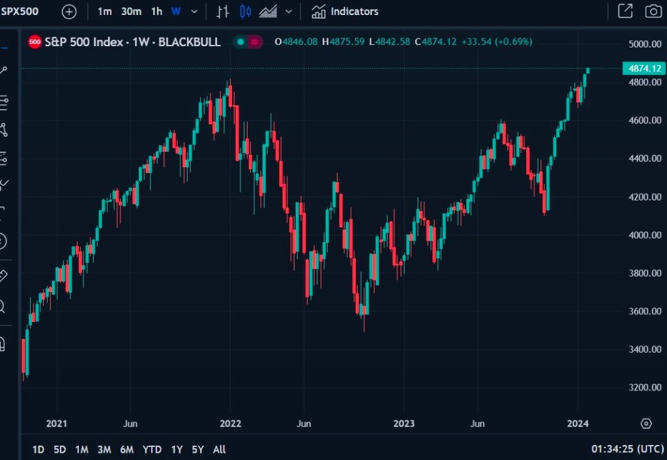The image size is (667, 460).
Task: Toggle the red indicator beside BLACKBULL
Action: [255, 42]
